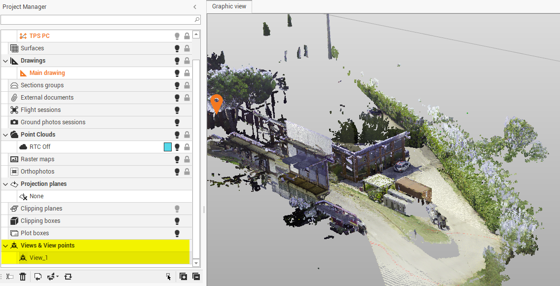Switch to the Graphic view tab
560x286 pixels.
pos(229,6)
